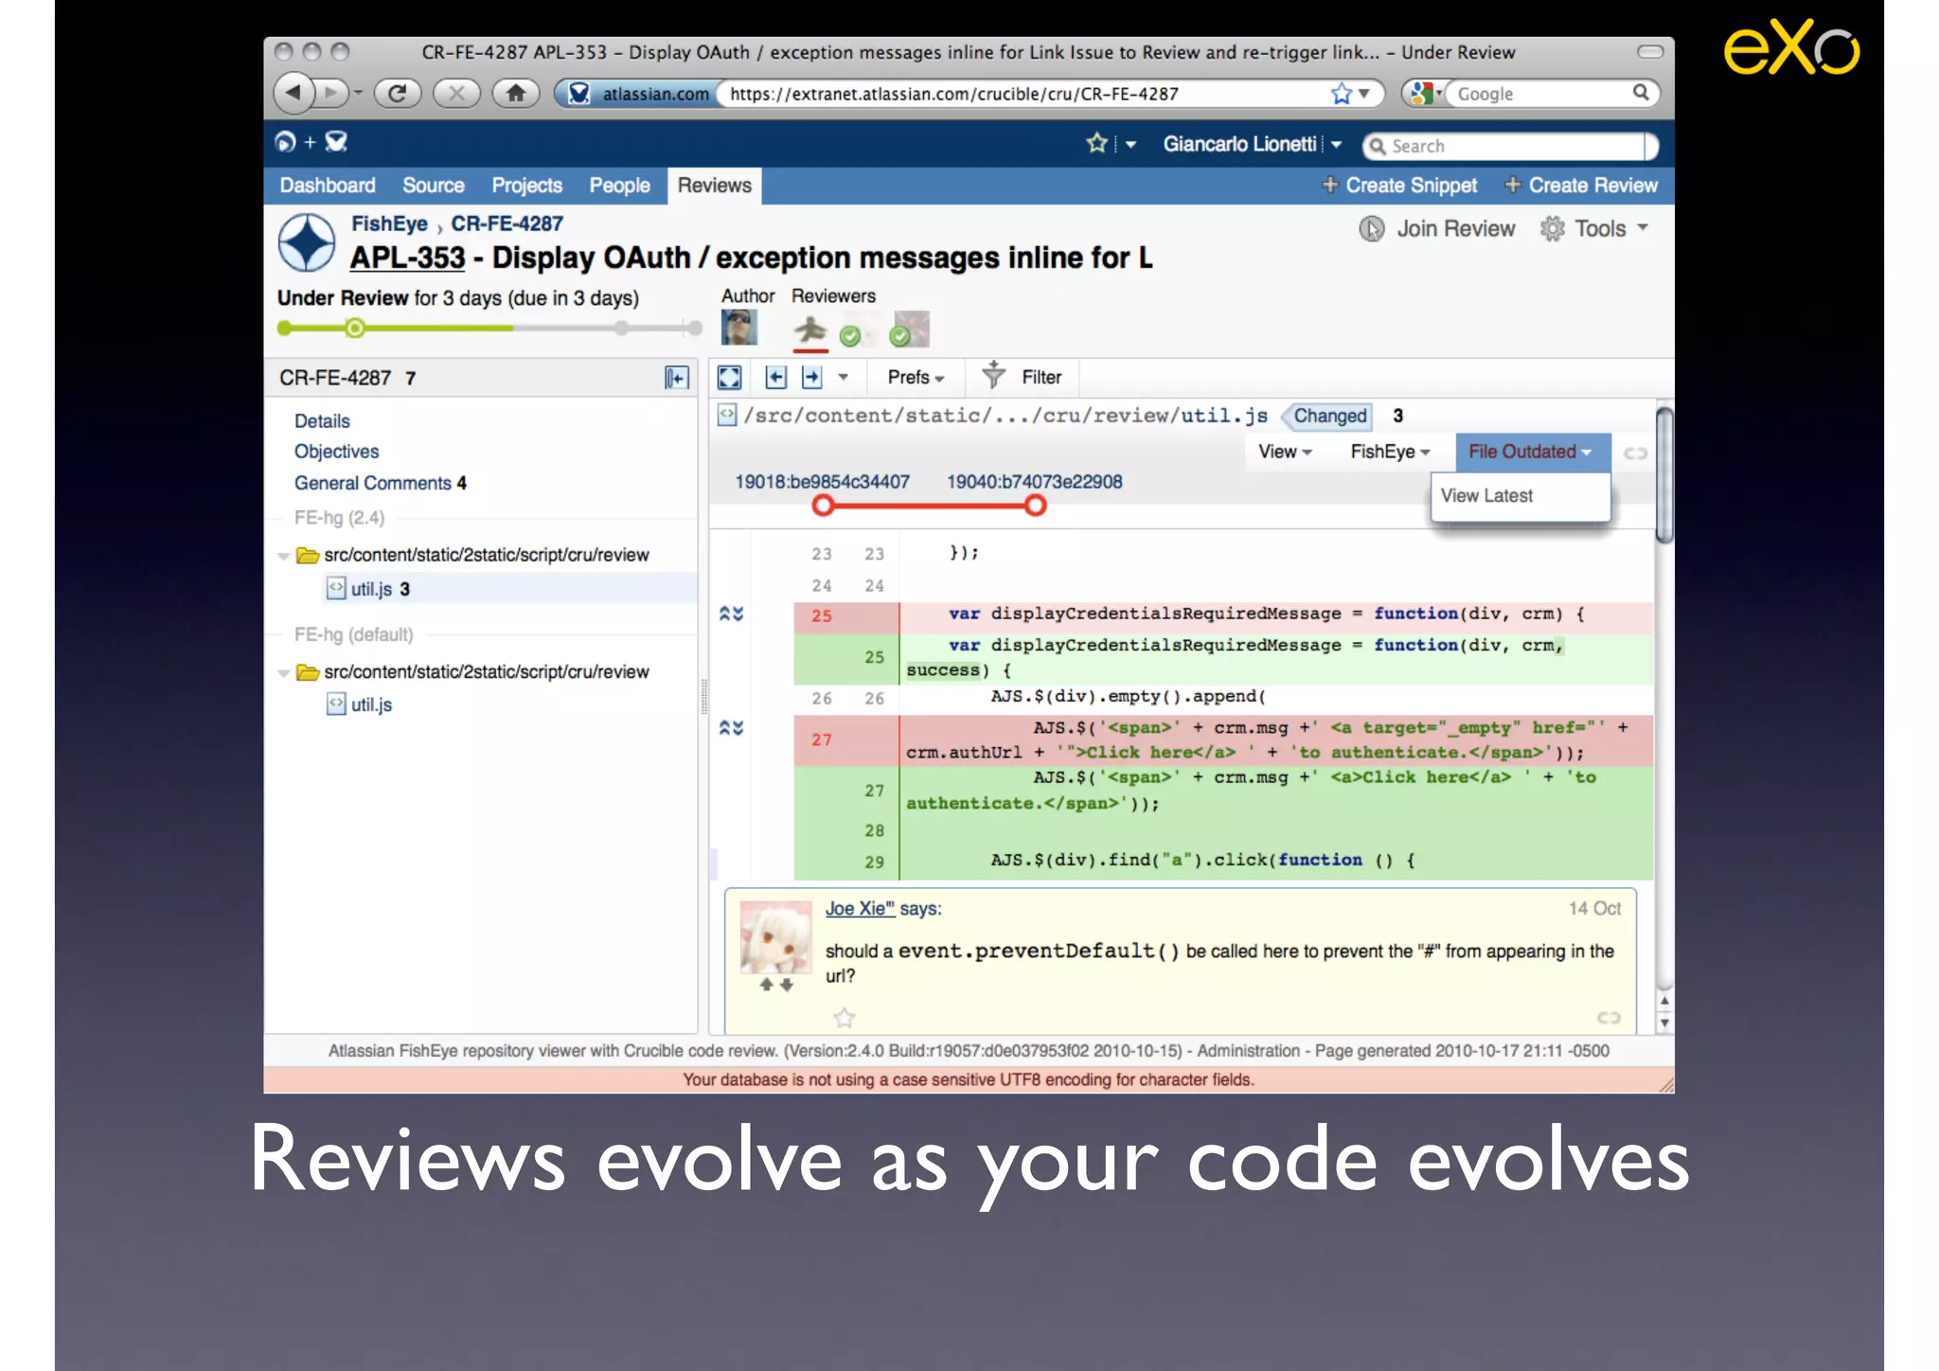This screenshot has height=1371, width=1939.
Task: Open the CR-FE-4287 breadcrumb link
Action: point(507,224)
